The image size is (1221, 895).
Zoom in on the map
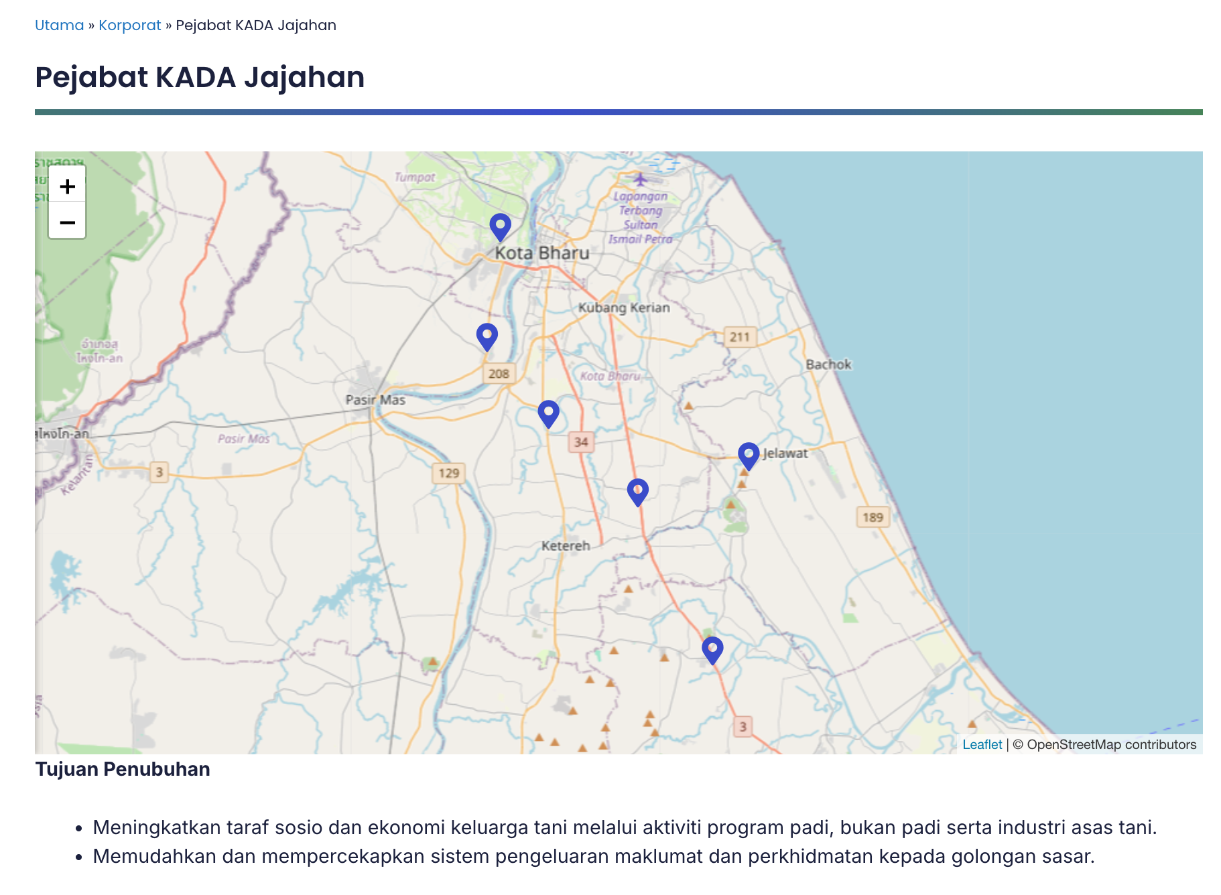pos(67,186)
